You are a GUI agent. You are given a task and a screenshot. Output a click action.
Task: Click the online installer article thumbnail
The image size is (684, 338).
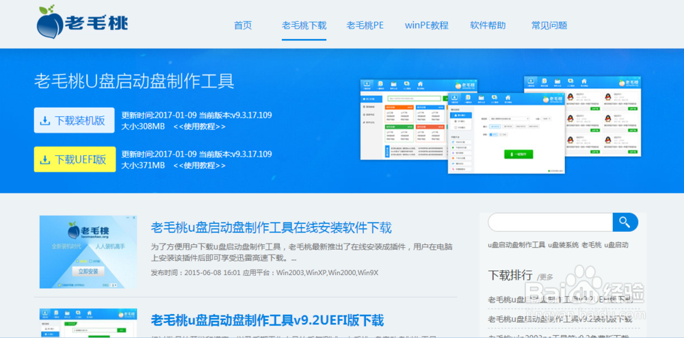pyautogui.click(x=88, y=252)
